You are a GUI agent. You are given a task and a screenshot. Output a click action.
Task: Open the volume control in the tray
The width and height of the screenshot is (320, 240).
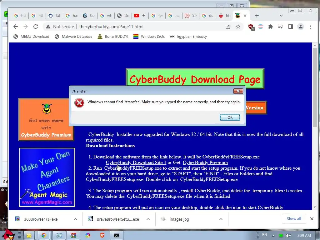tap(288, 236)
